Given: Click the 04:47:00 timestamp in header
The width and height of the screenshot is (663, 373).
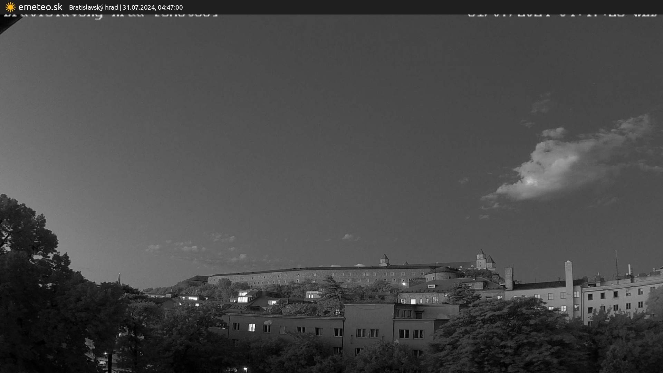Looking at the screenshot, I should (170, 7).
